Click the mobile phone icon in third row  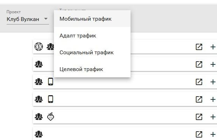coord(50,82)
